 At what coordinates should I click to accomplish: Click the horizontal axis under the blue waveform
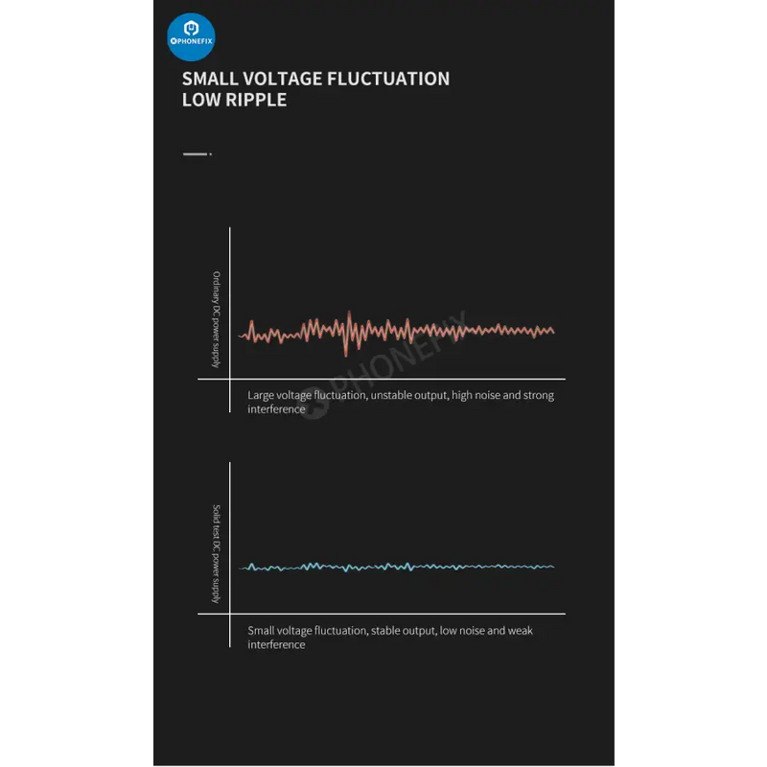point(383,614)
